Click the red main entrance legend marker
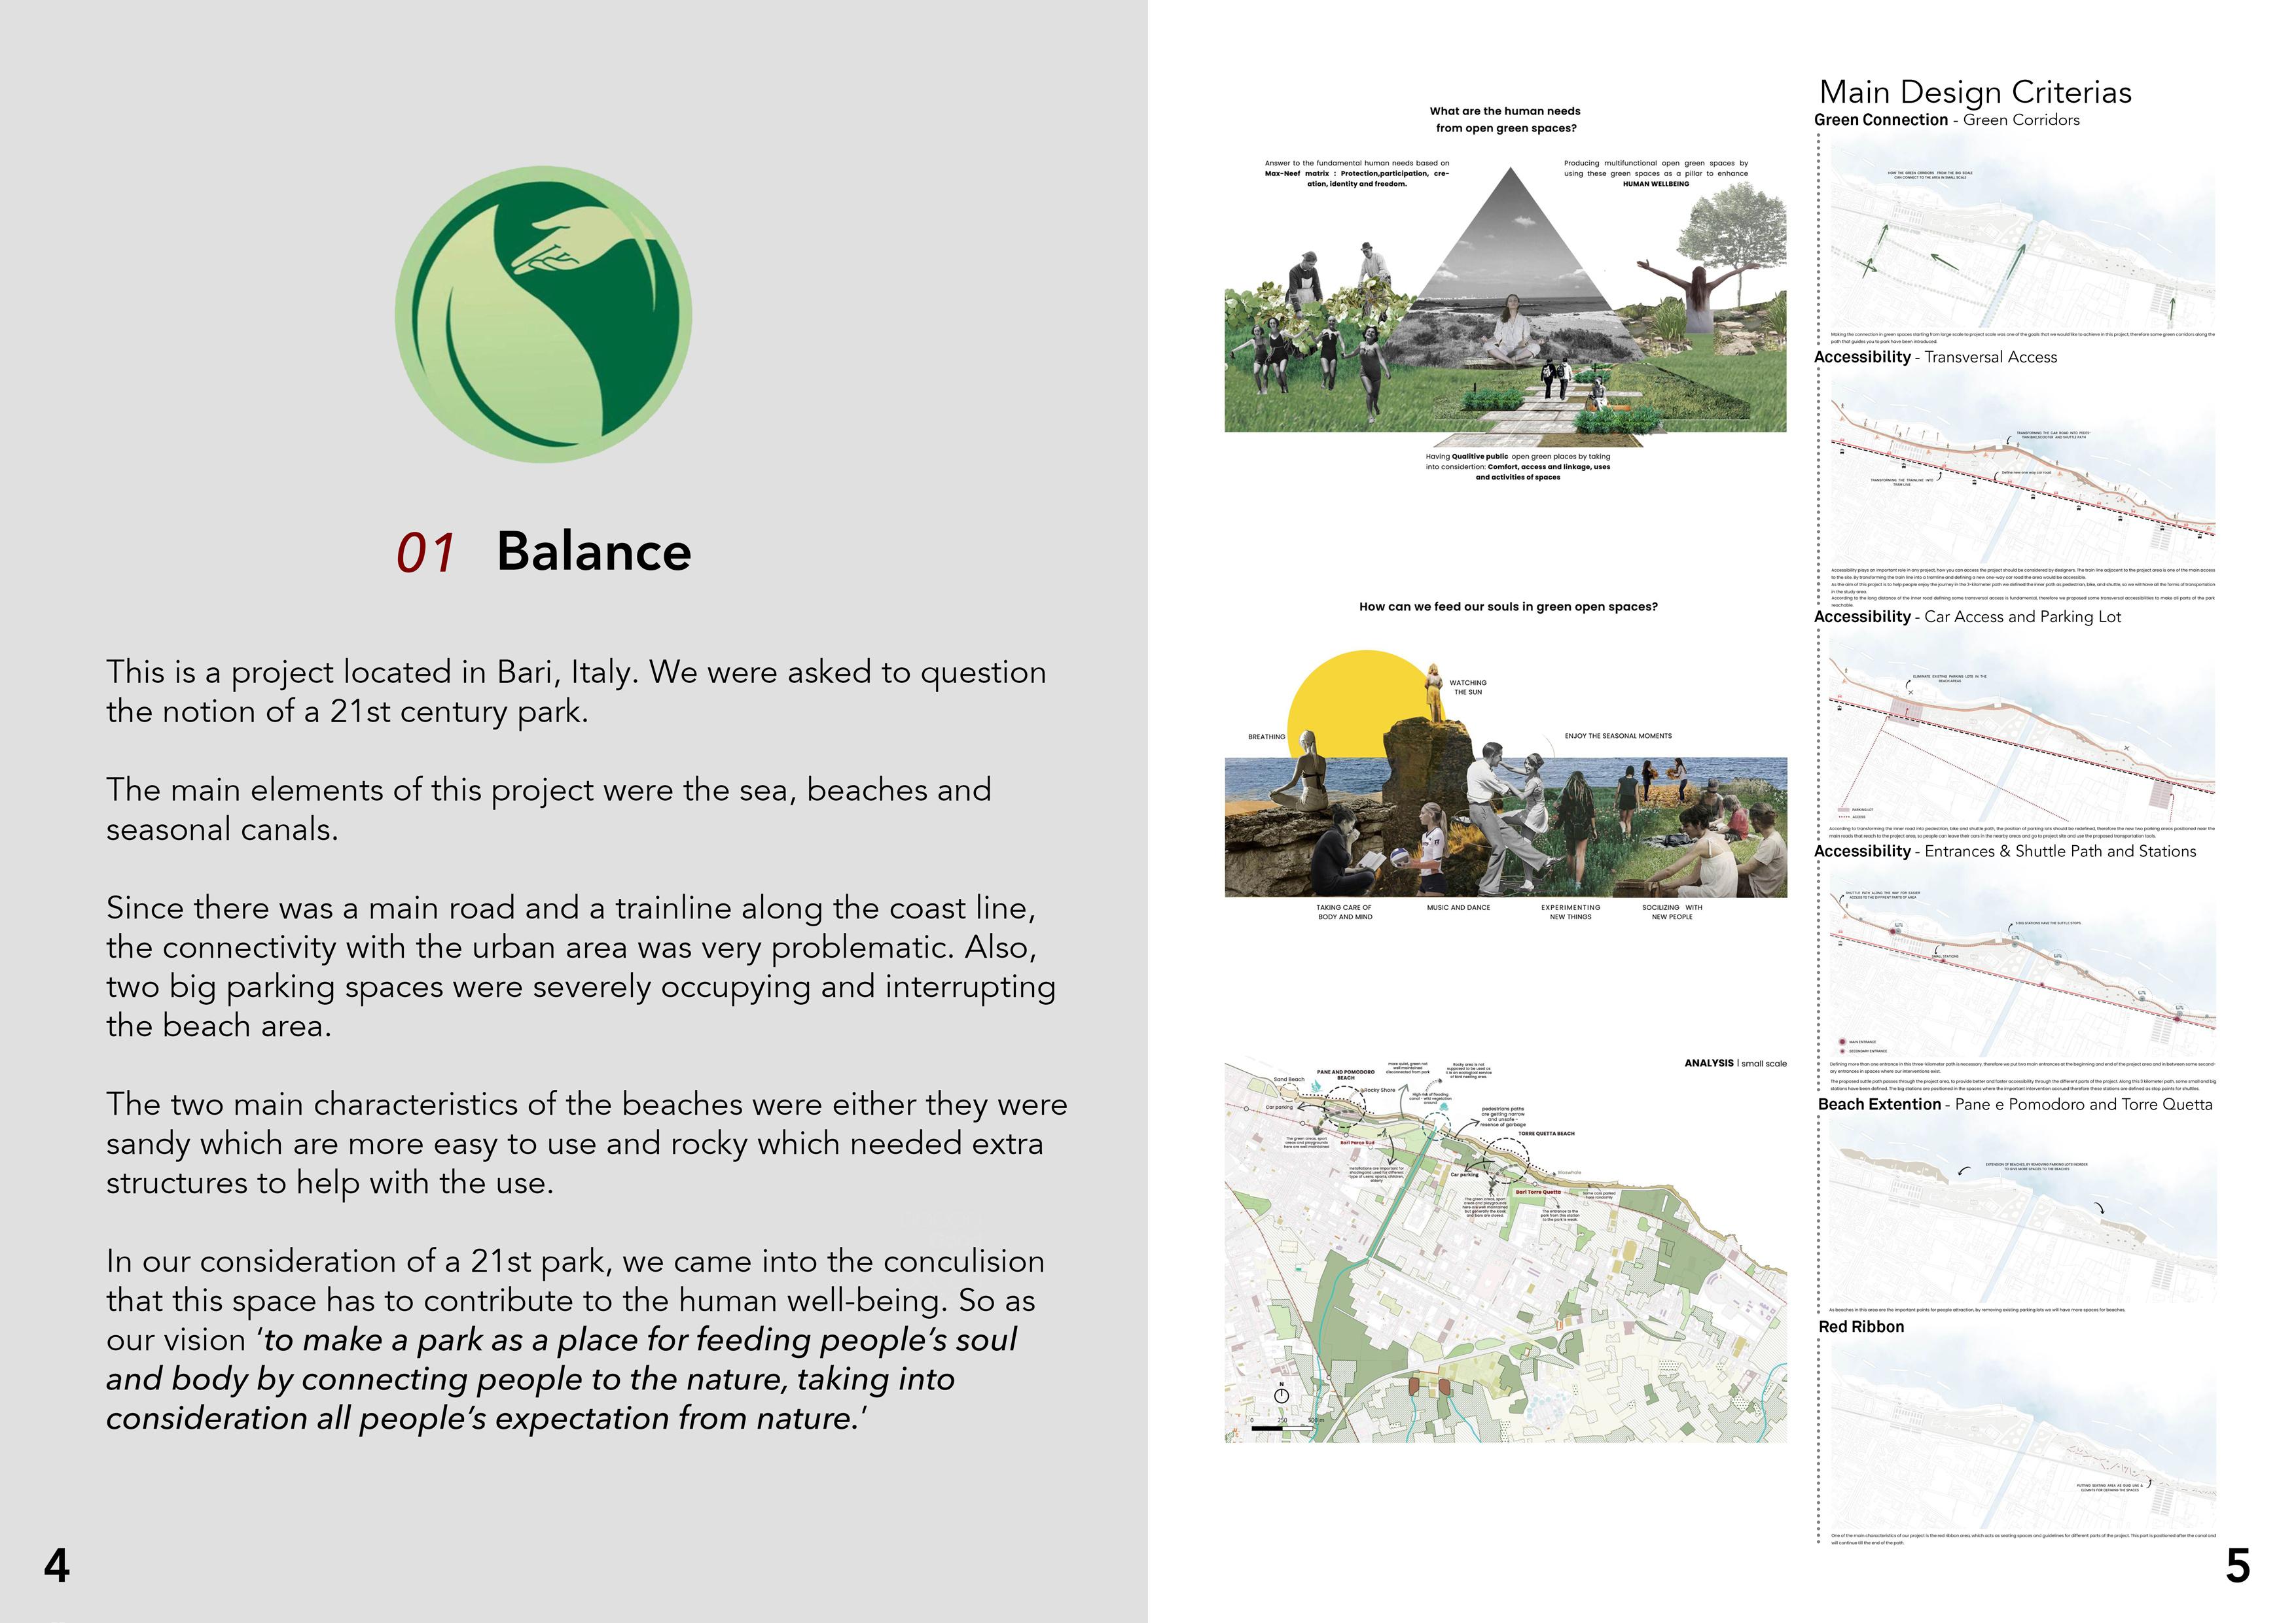 1842,1042
